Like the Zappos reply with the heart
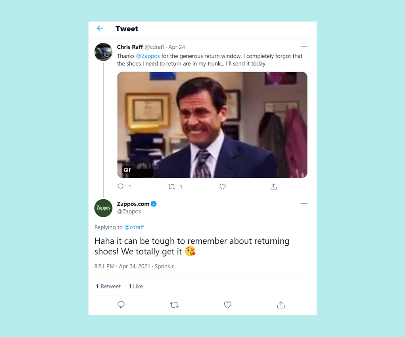 (x=228, y=305)
